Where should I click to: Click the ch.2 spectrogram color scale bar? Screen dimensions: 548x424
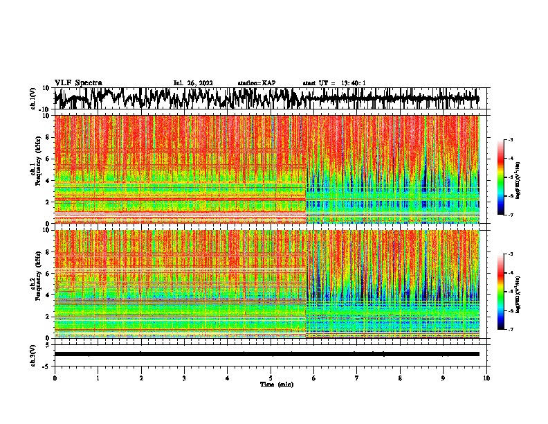pos(501,292)
